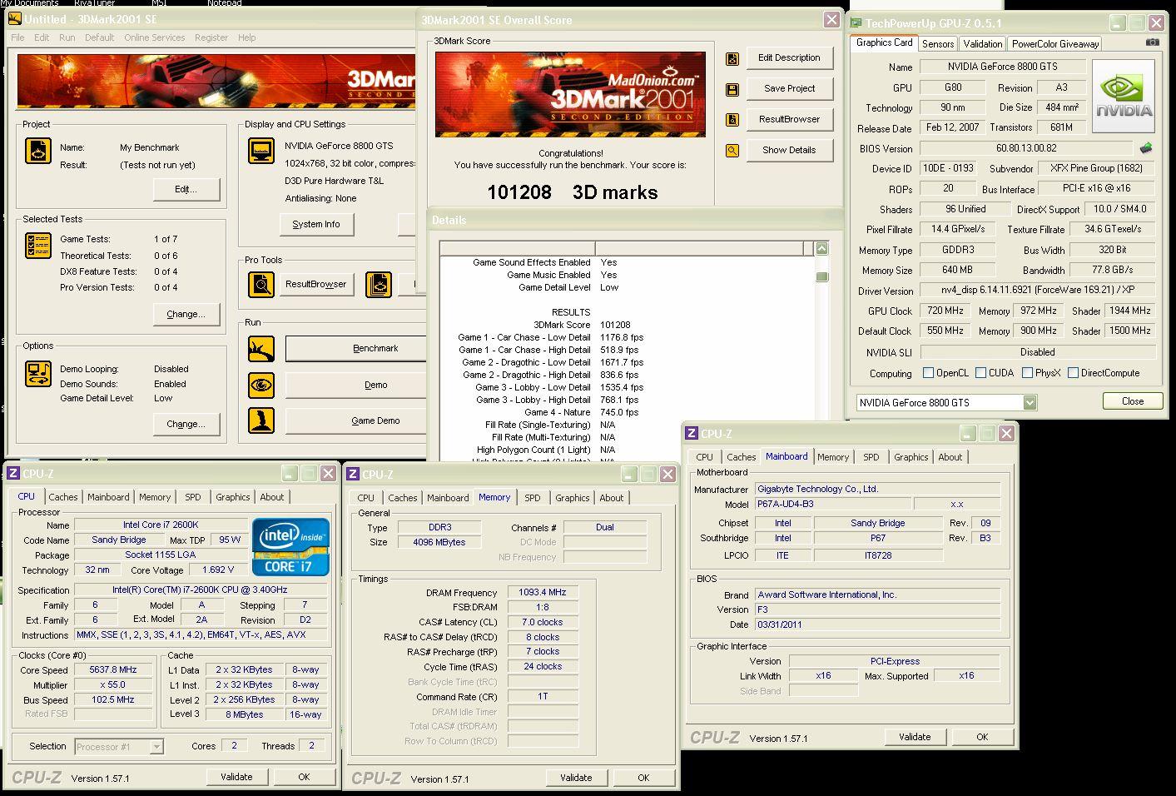Screen dimensions: 1176x796
Task: Open the Online Services menu
Action: tap(155, 37)
